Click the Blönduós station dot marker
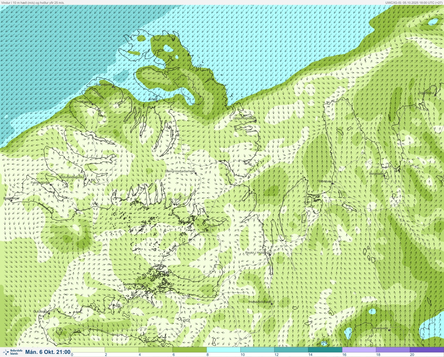This screenshot has height=357, width=444. [x=332, y=184]
